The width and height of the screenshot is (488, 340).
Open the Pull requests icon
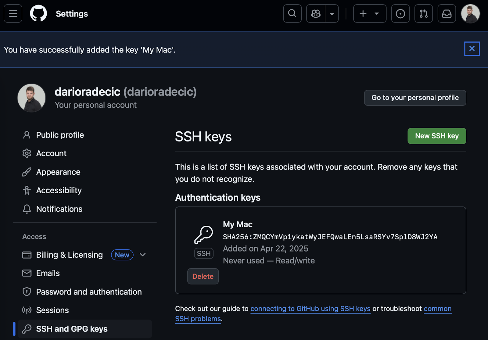424,14
